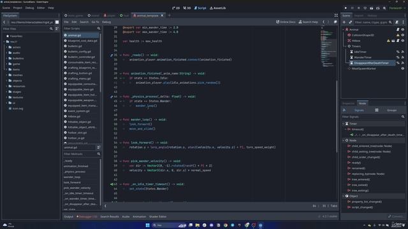Open the script editor Go To menu
Image resolution: width=408 pixels, height=229 pixels.
click(x=95, y=22)
